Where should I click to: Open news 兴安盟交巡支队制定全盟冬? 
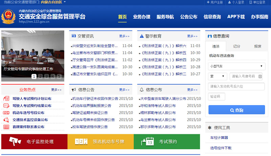(x=95, y=46)
